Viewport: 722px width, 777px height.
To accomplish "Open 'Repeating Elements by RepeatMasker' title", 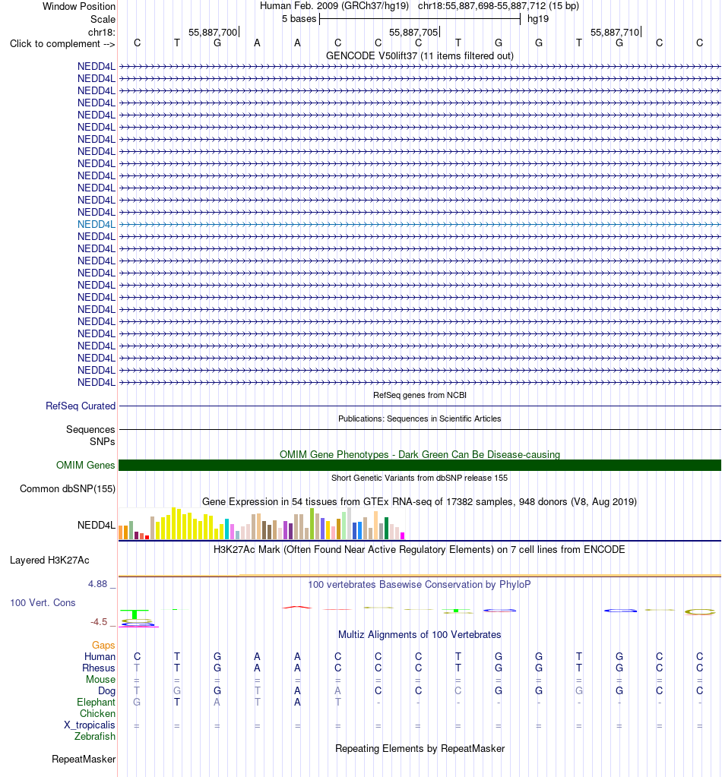I will (x=420, y=749).
